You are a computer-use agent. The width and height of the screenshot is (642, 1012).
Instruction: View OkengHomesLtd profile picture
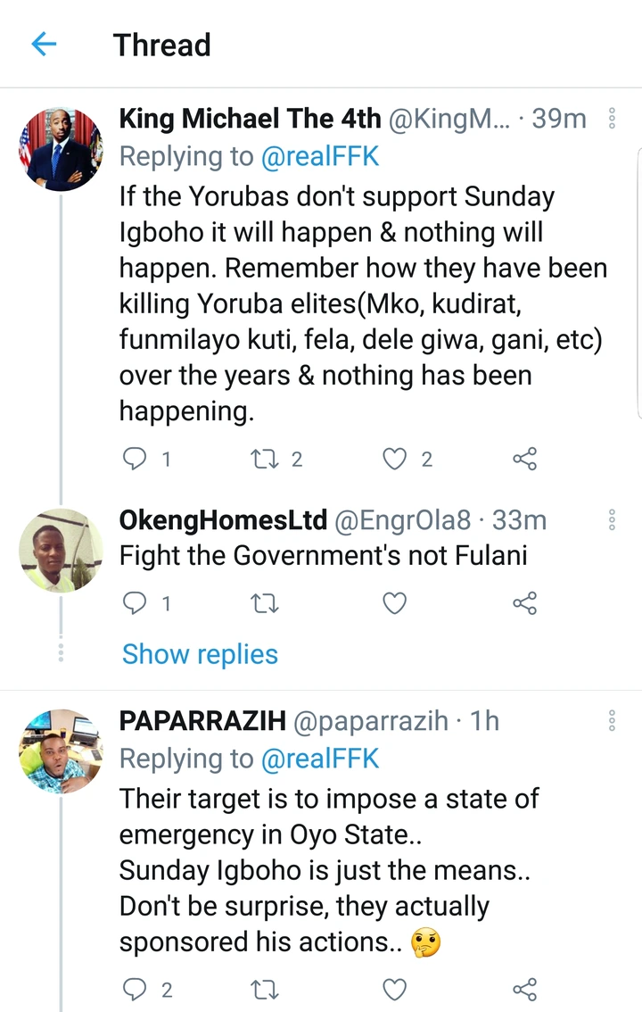tap(61, 550)
